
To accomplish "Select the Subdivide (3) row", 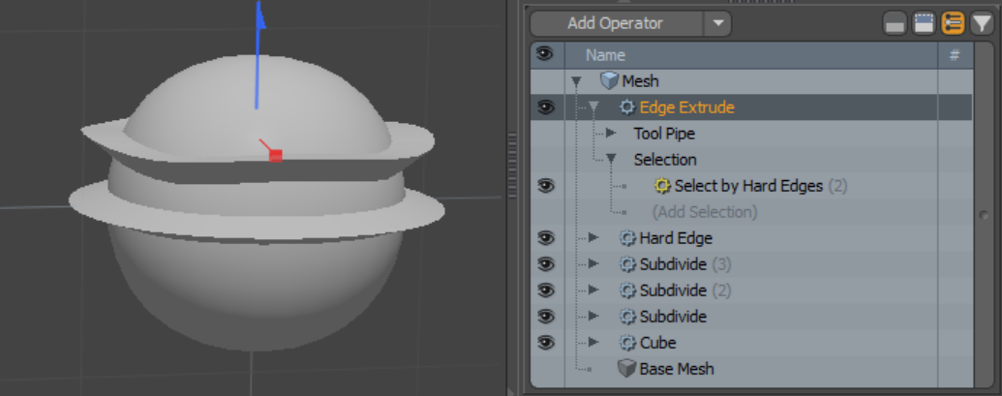I will click(685, 264).
